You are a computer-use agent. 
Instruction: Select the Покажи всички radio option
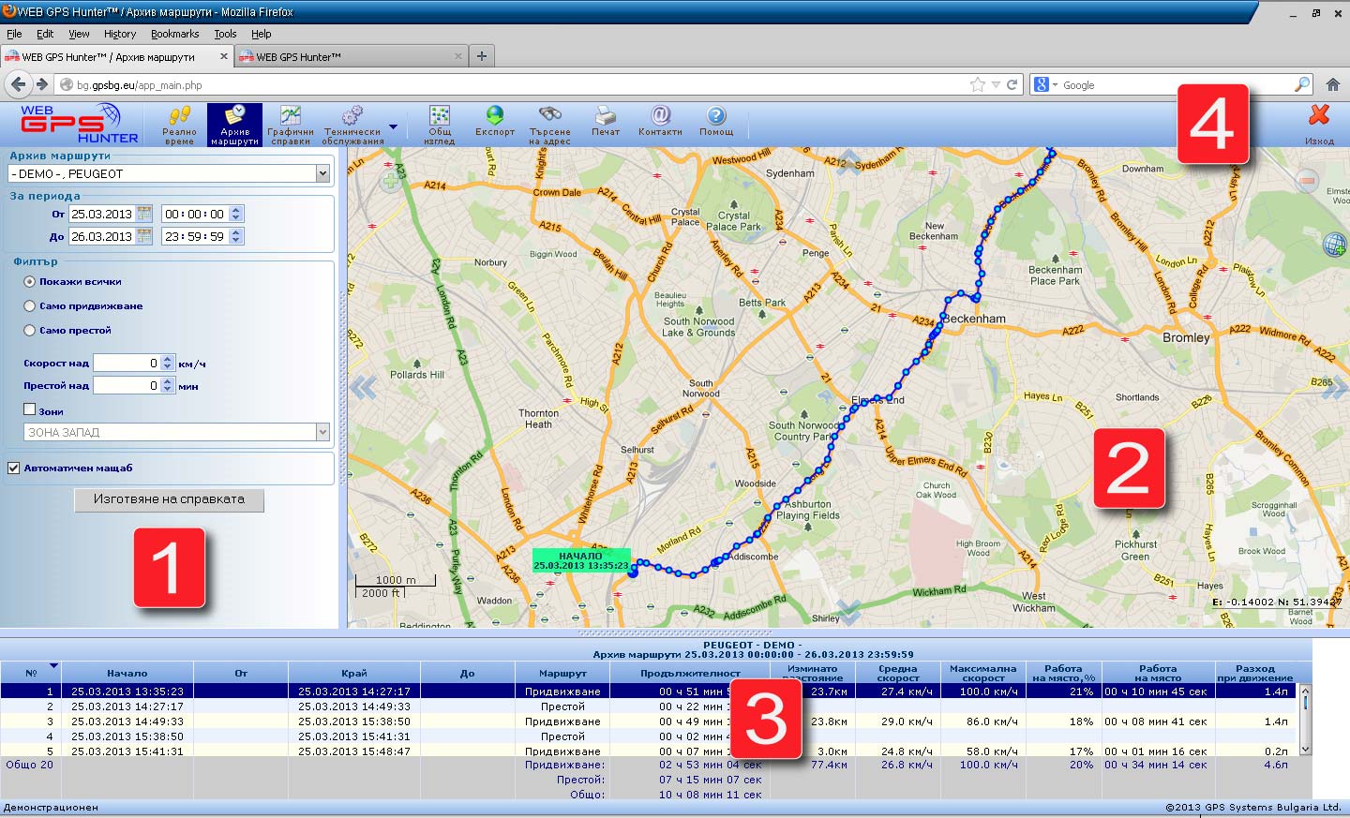click(x=30, y=281)
